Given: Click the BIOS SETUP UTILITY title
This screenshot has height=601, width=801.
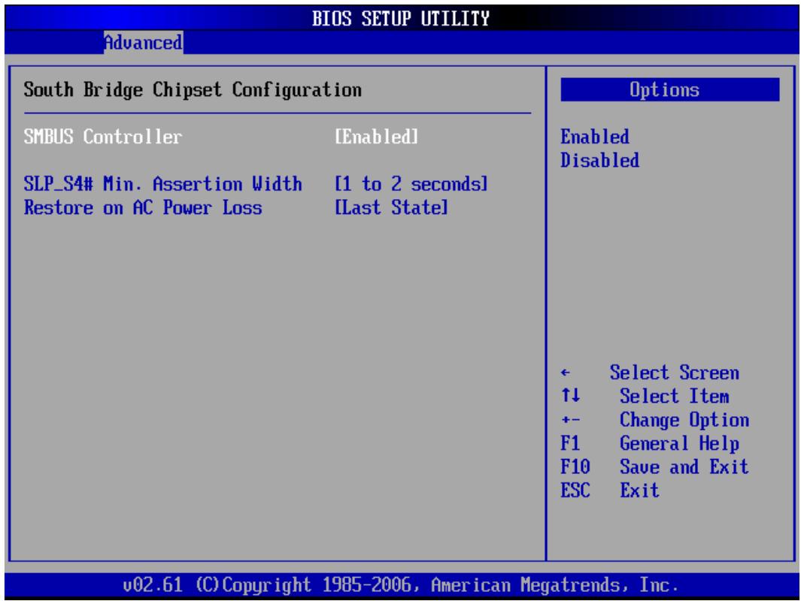Looking at the screenshot, I should [x=400, y=18].
